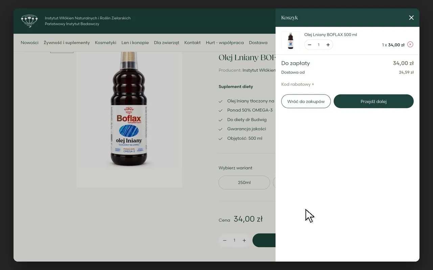Click the Koszyk panel title

(x=290, y=18)
